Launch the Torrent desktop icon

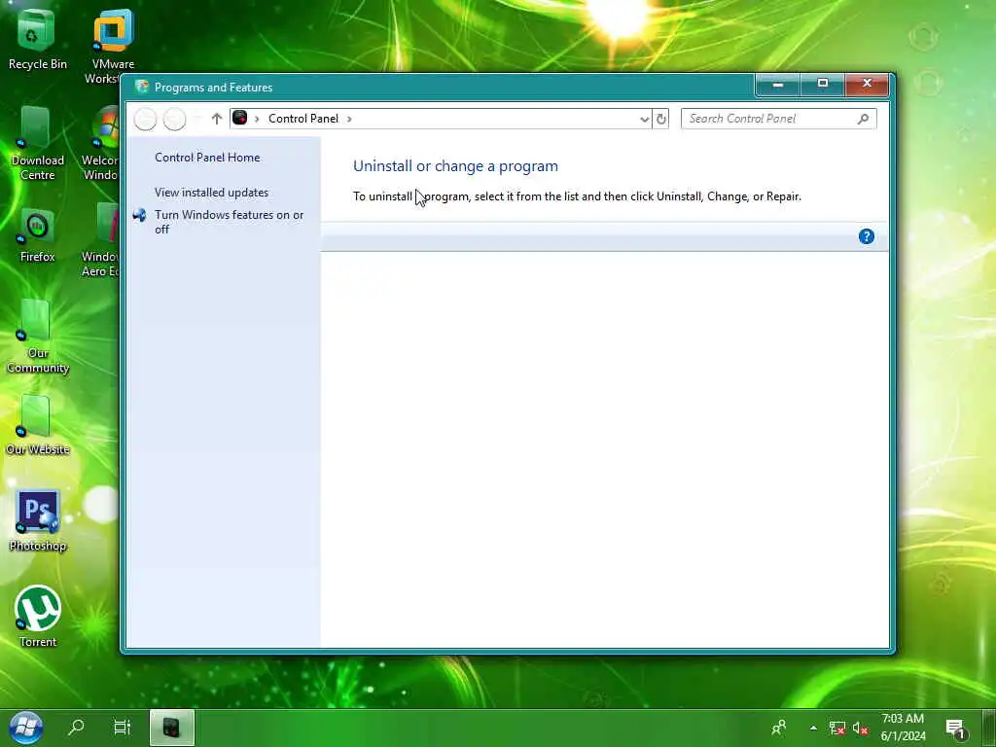pyautogui.click(x=37, y=616)
